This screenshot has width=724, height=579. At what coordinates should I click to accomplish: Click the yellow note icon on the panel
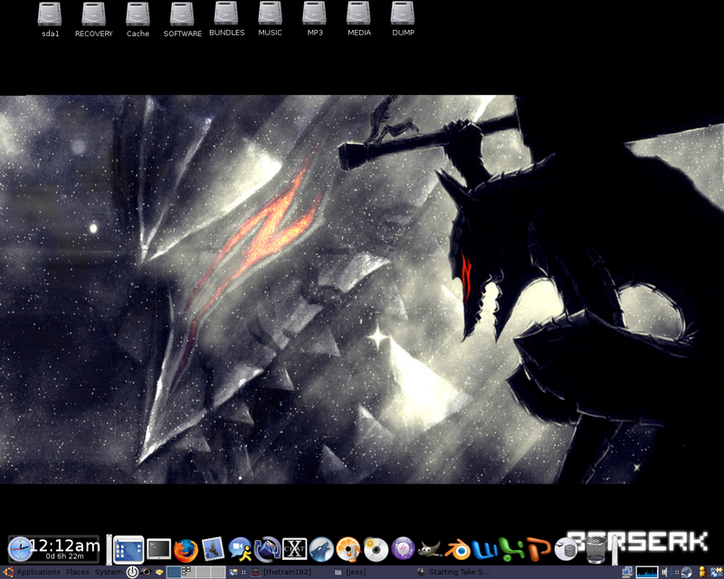click(x=159, y=573)
